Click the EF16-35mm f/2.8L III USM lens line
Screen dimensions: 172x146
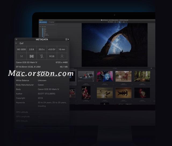[x=28, y=67]
